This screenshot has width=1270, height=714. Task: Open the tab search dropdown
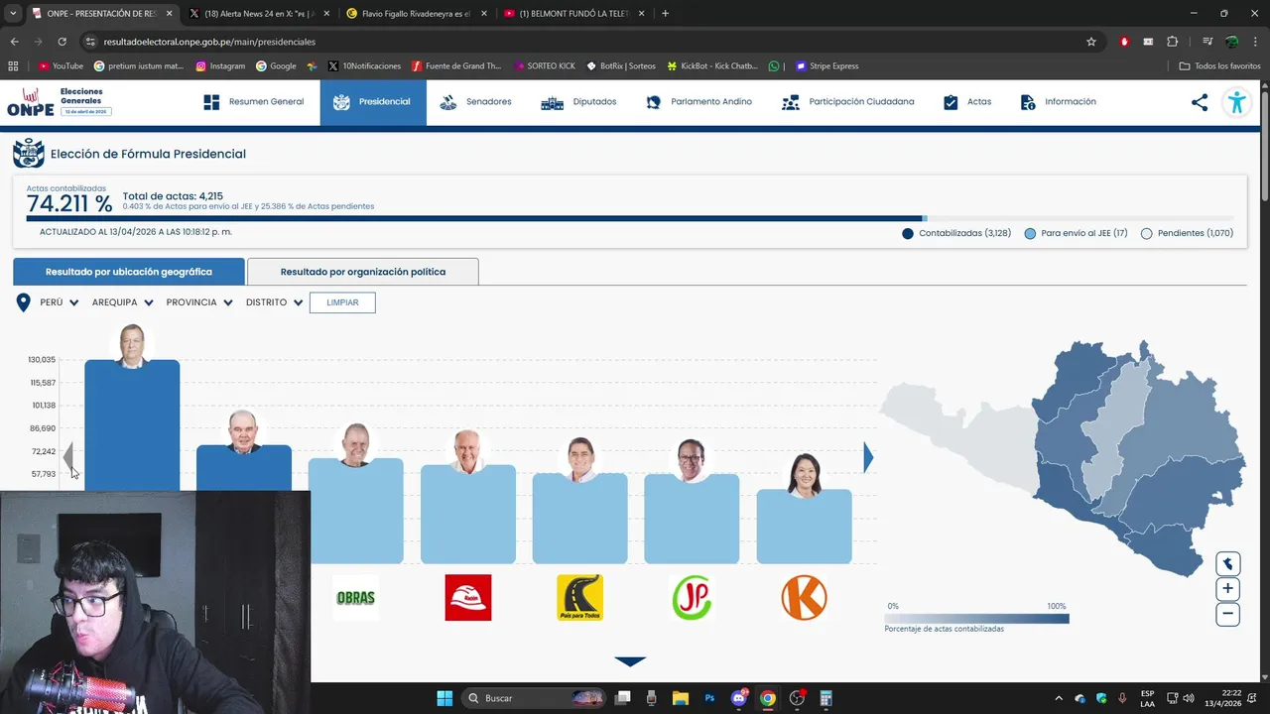pos(13,14)
